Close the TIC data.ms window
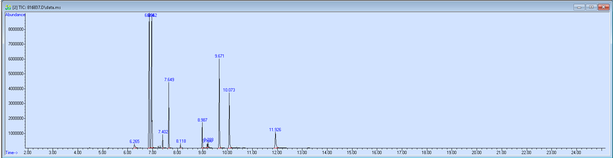This screenshot has width=613, height=158. pyautogui.click(x=603, y=7)
